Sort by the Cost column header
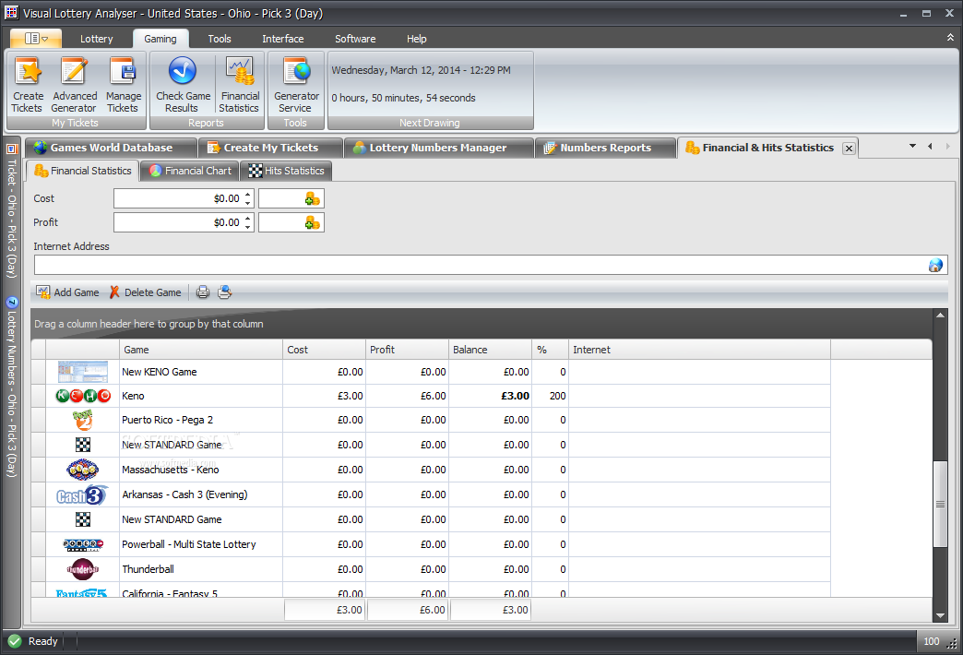 tap(325, 350)
